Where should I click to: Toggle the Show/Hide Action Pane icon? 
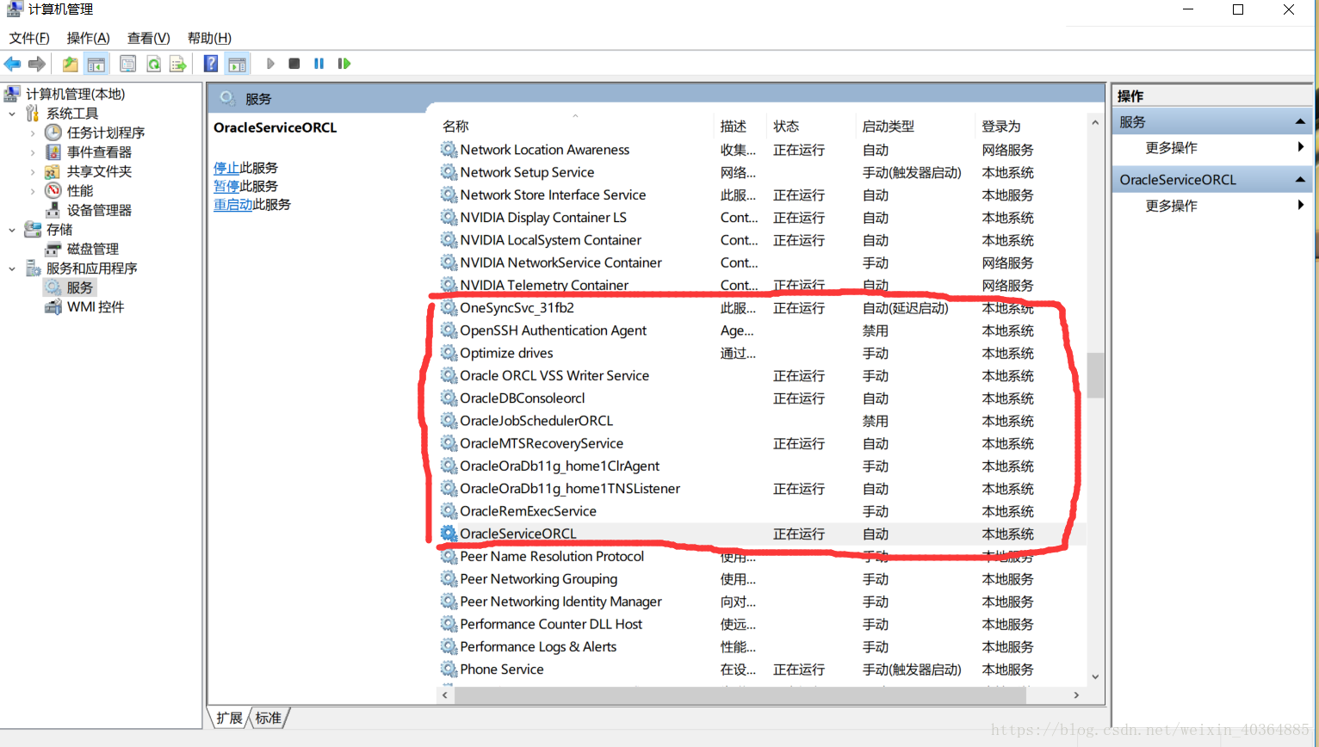click(x=237, y=64)
